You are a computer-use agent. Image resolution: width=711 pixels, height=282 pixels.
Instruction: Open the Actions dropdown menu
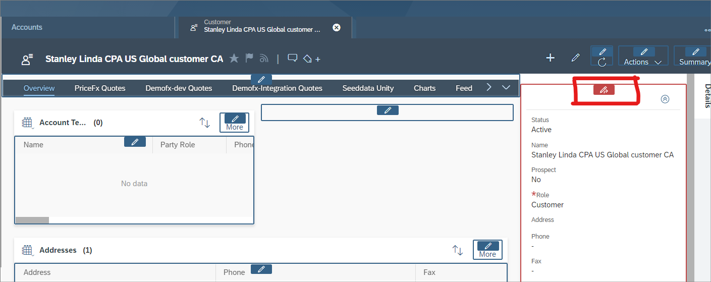pos(642,62)
